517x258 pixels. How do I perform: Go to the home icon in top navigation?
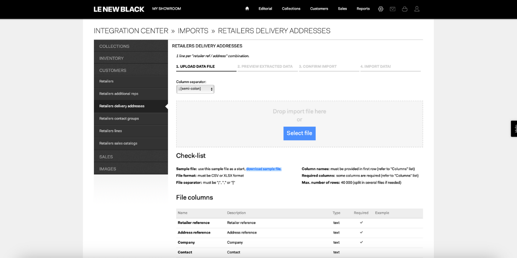247,9
